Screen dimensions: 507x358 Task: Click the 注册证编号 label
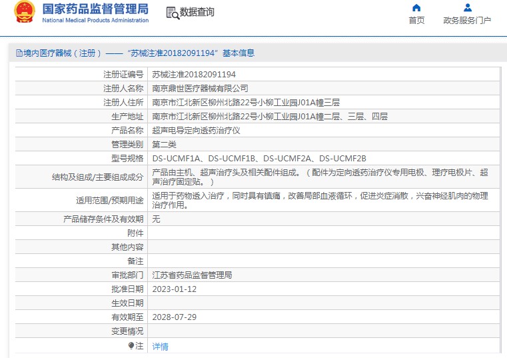click(123, 75)
